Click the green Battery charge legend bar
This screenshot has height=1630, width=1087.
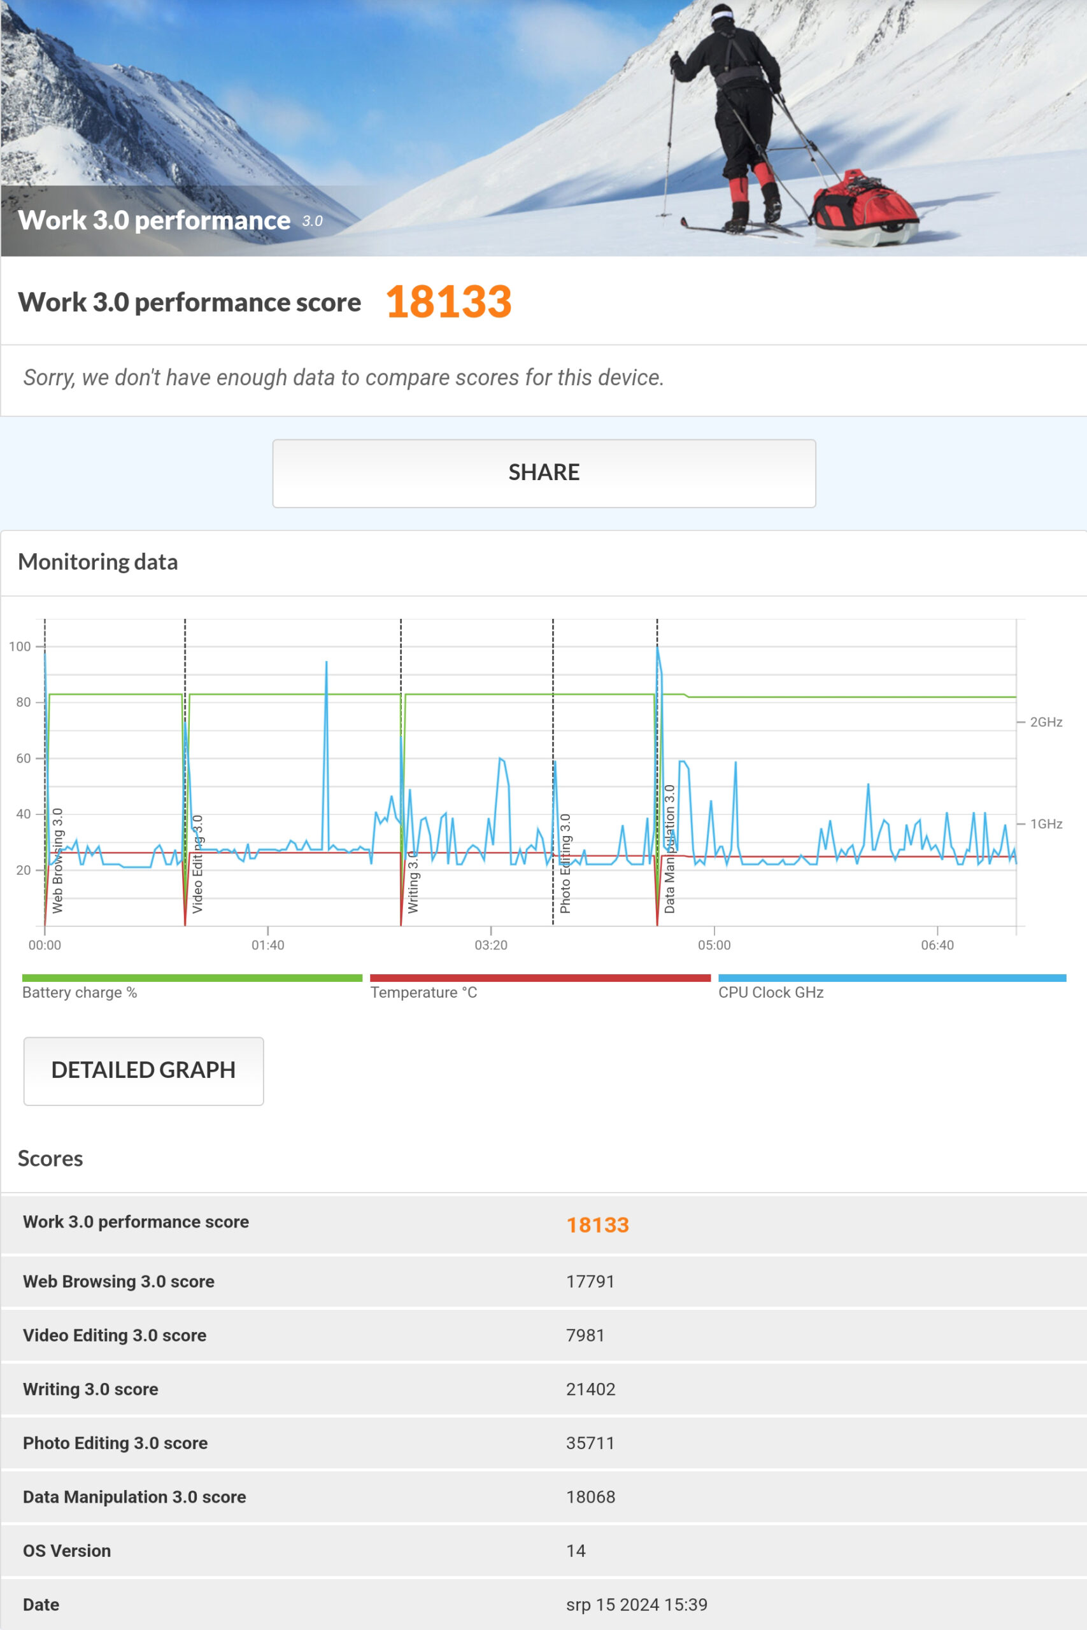tap(192, 978)
